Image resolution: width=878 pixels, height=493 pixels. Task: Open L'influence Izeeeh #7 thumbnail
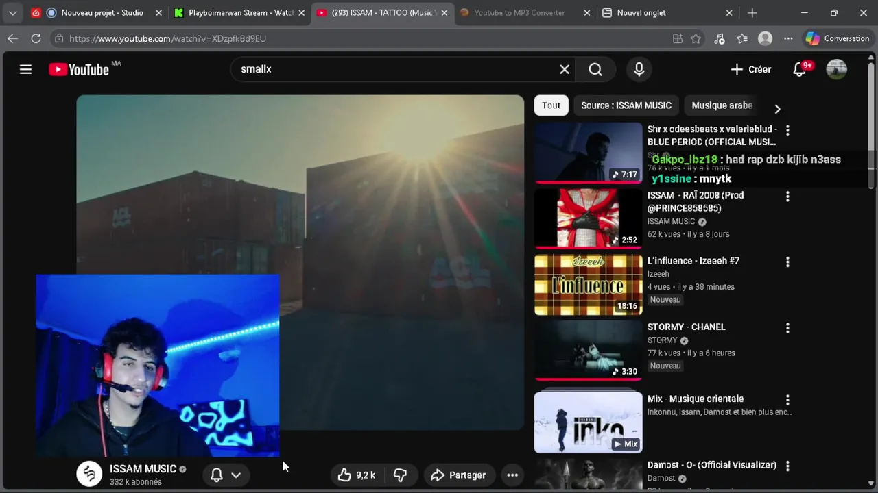[589, 284]
